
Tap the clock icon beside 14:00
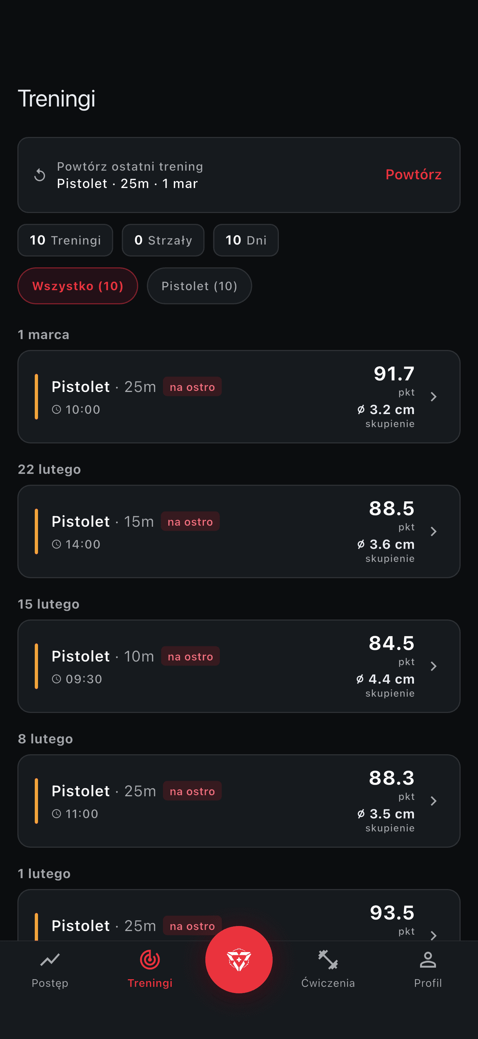(x=57, y=544)
